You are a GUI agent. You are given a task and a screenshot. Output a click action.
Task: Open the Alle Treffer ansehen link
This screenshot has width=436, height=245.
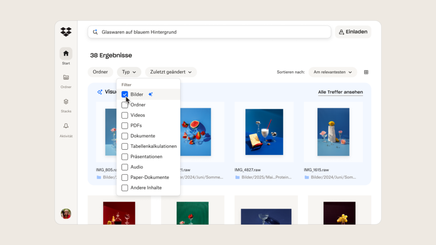[340, 92]
